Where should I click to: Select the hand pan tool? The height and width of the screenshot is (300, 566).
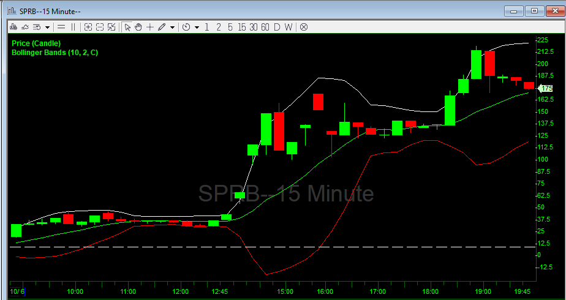(x=138, y=27)
